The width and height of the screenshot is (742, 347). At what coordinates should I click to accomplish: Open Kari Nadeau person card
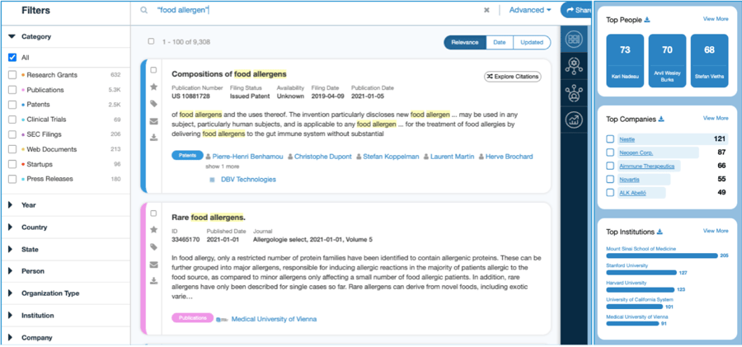625,61
